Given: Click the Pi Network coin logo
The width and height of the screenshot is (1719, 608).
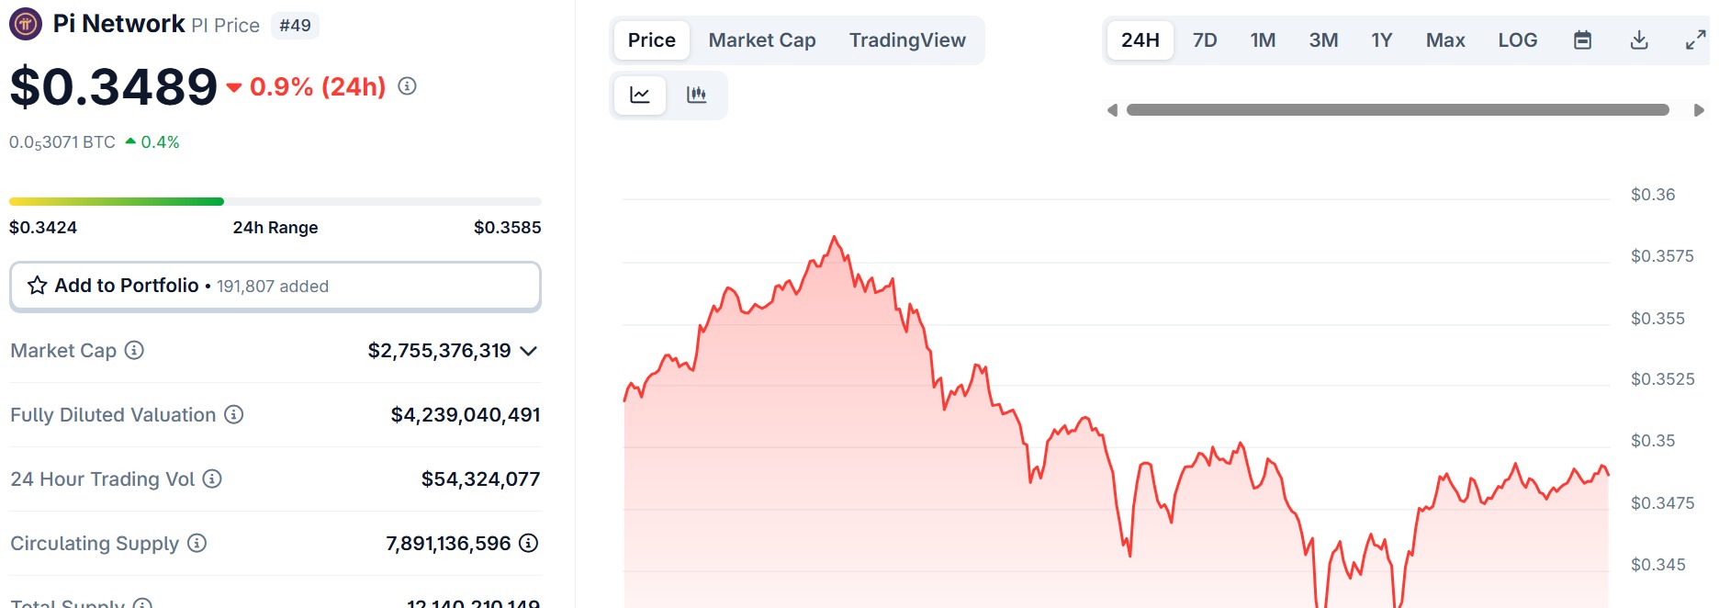Looking at the screenshot, I should point(26,24).
